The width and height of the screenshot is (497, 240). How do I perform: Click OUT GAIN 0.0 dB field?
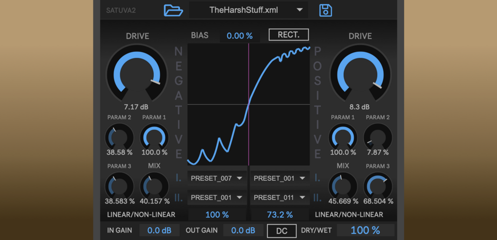click(x=243, y=231)
